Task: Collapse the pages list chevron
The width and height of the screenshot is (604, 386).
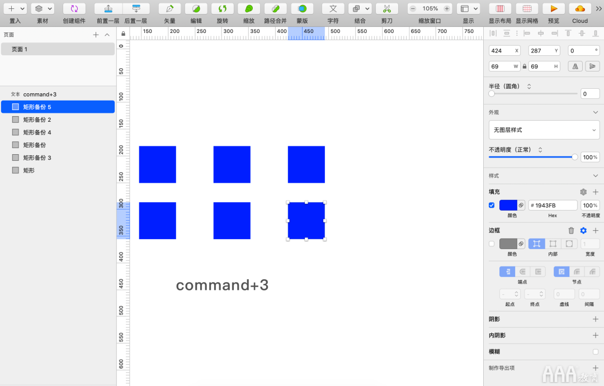Action: point(107,35)
